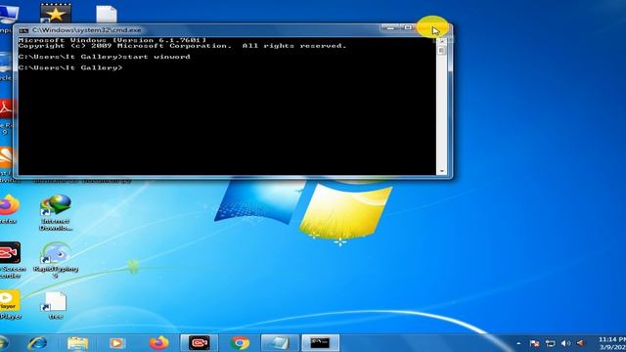This screenshot has height=352, width=626.
Task: Open the volume speaker tray icon
Action: (565, 343)
